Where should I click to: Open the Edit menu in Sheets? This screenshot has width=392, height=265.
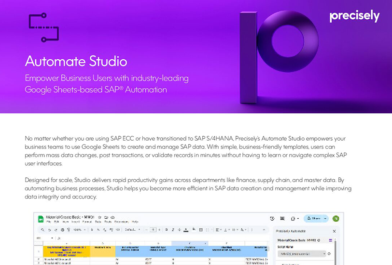(56, 222)
